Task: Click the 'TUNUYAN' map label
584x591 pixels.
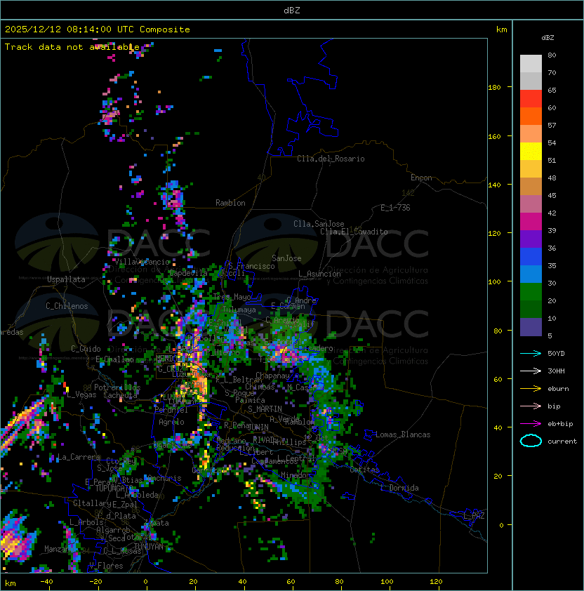Action: [149, 547]
